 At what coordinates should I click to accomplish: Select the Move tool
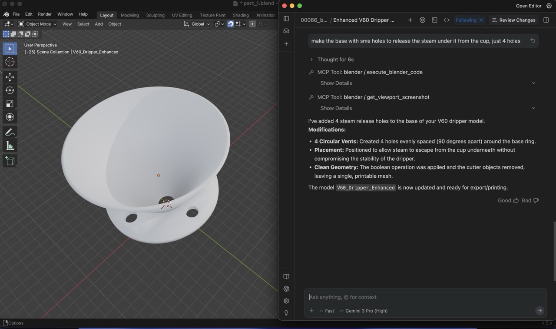(x=10, y=77)
